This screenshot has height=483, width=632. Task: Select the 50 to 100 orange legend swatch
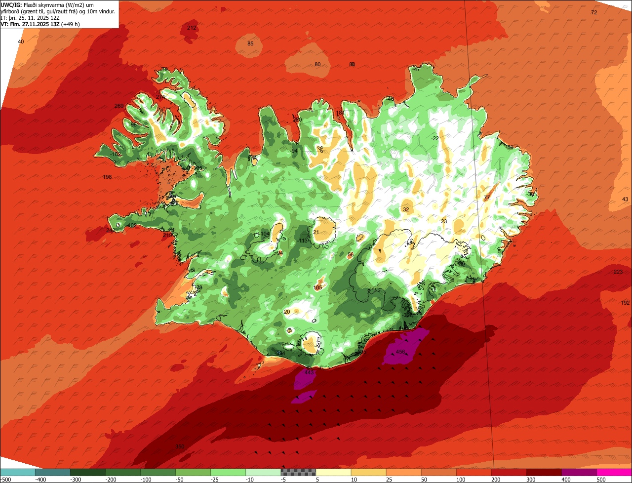click(438, 472)
